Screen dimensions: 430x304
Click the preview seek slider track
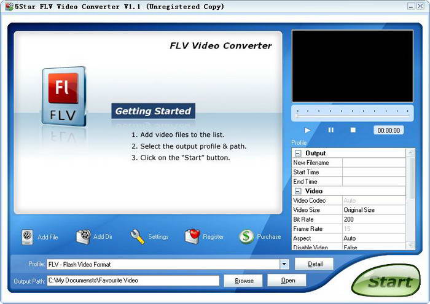coord(353,115)
